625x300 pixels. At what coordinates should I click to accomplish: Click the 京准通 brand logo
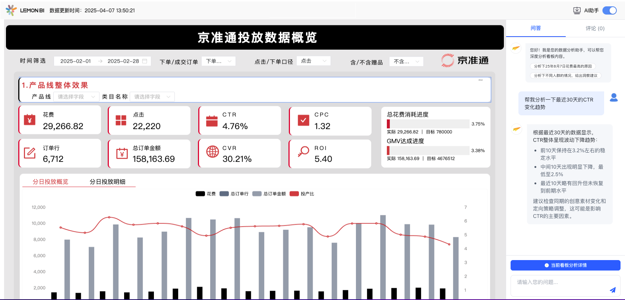coord(465,60)
